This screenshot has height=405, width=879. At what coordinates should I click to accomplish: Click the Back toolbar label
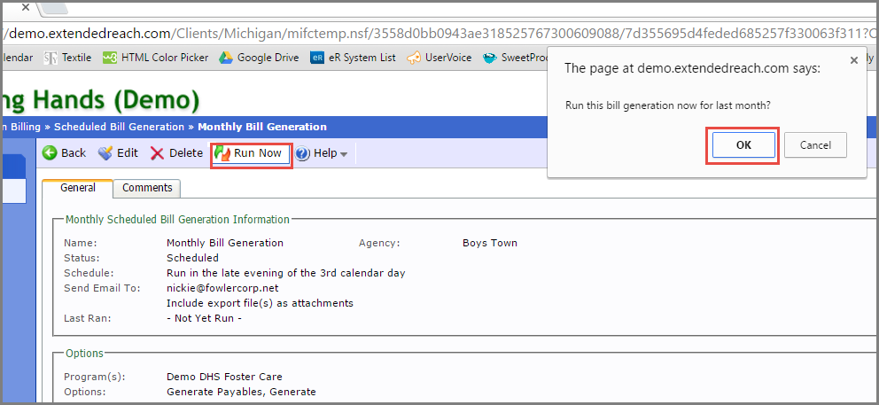click(74, 153)
